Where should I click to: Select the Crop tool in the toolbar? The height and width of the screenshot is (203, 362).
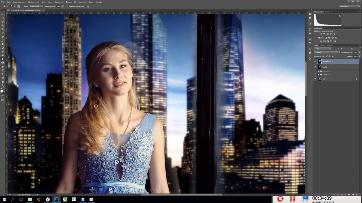pos(3,29)
